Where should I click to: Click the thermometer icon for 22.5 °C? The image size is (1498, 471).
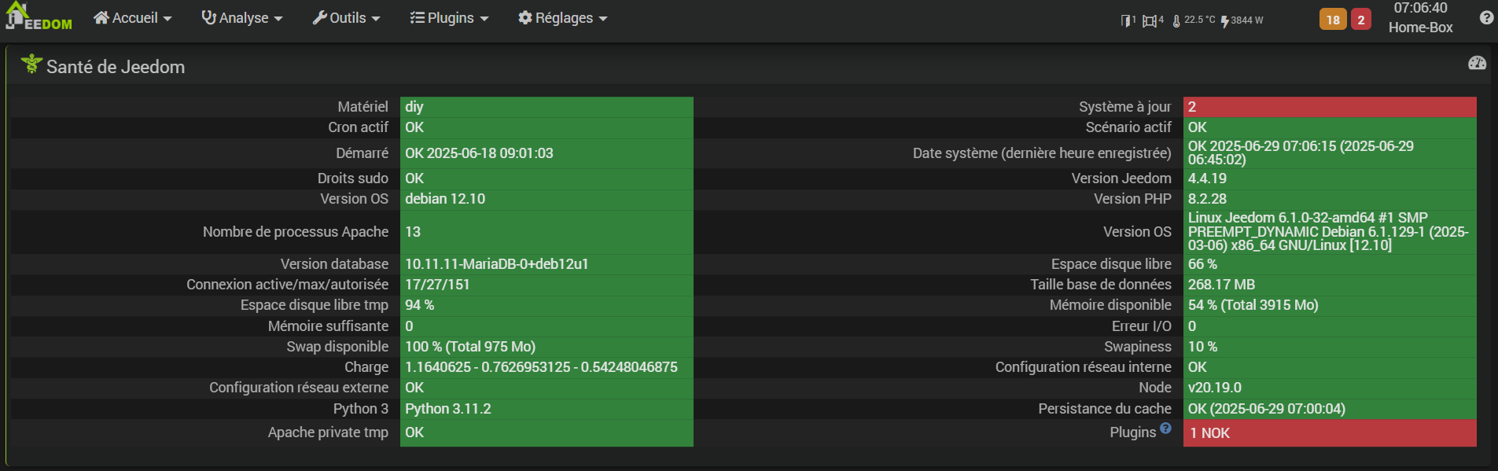[x=1176, y=21]
